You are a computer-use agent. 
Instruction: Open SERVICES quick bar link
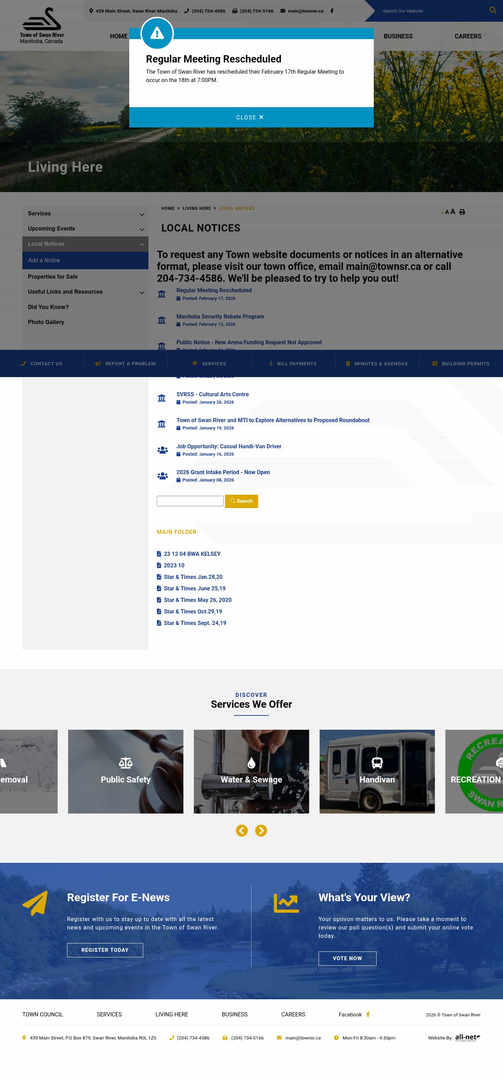[x=209, y=363]
